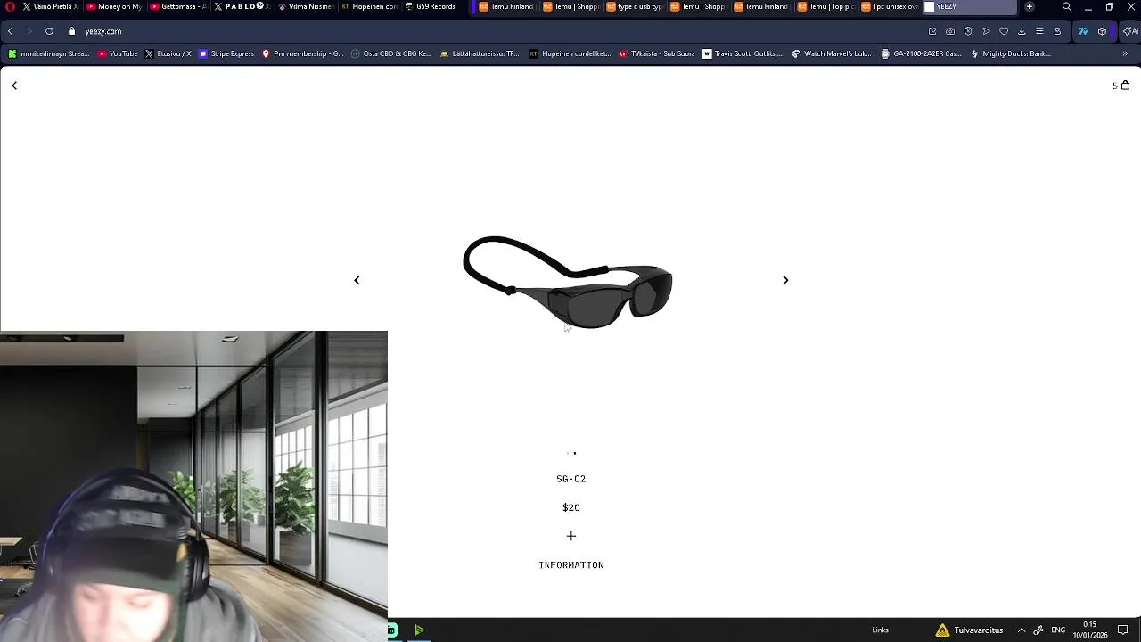Open the TVkaista - Sub Suora bookmark
Image resolution: width=1141 pixels, height=642 pixels.
657,53
